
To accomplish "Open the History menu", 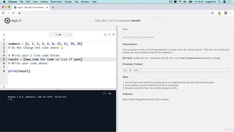I will pos(44,2).
